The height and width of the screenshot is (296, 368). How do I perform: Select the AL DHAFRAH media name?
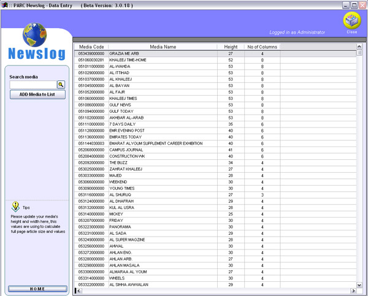pos(121,201)
